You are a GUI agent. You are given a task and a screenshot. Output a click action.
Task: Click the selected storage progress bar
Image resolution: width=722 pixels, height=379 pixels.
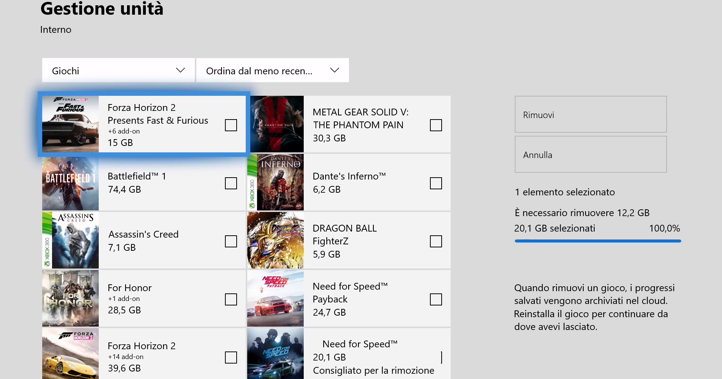[598, 241]
